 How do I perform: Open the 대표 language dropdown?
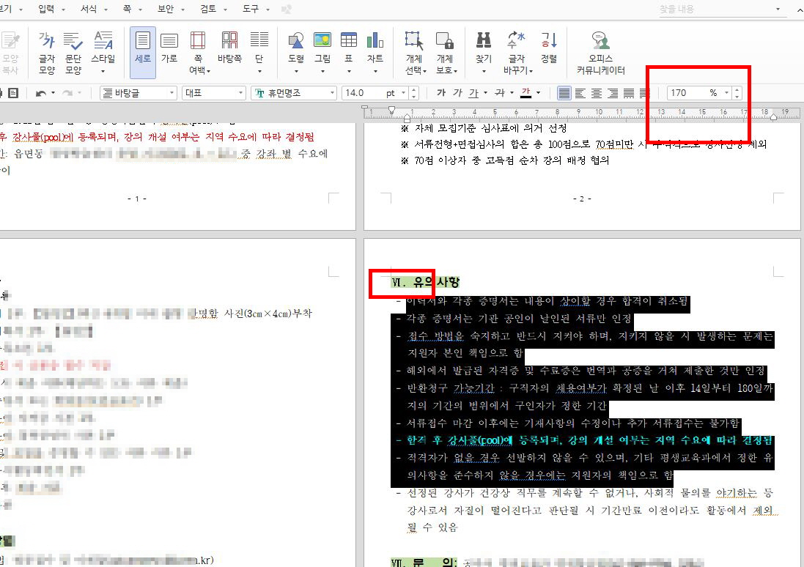pos(214,93)
